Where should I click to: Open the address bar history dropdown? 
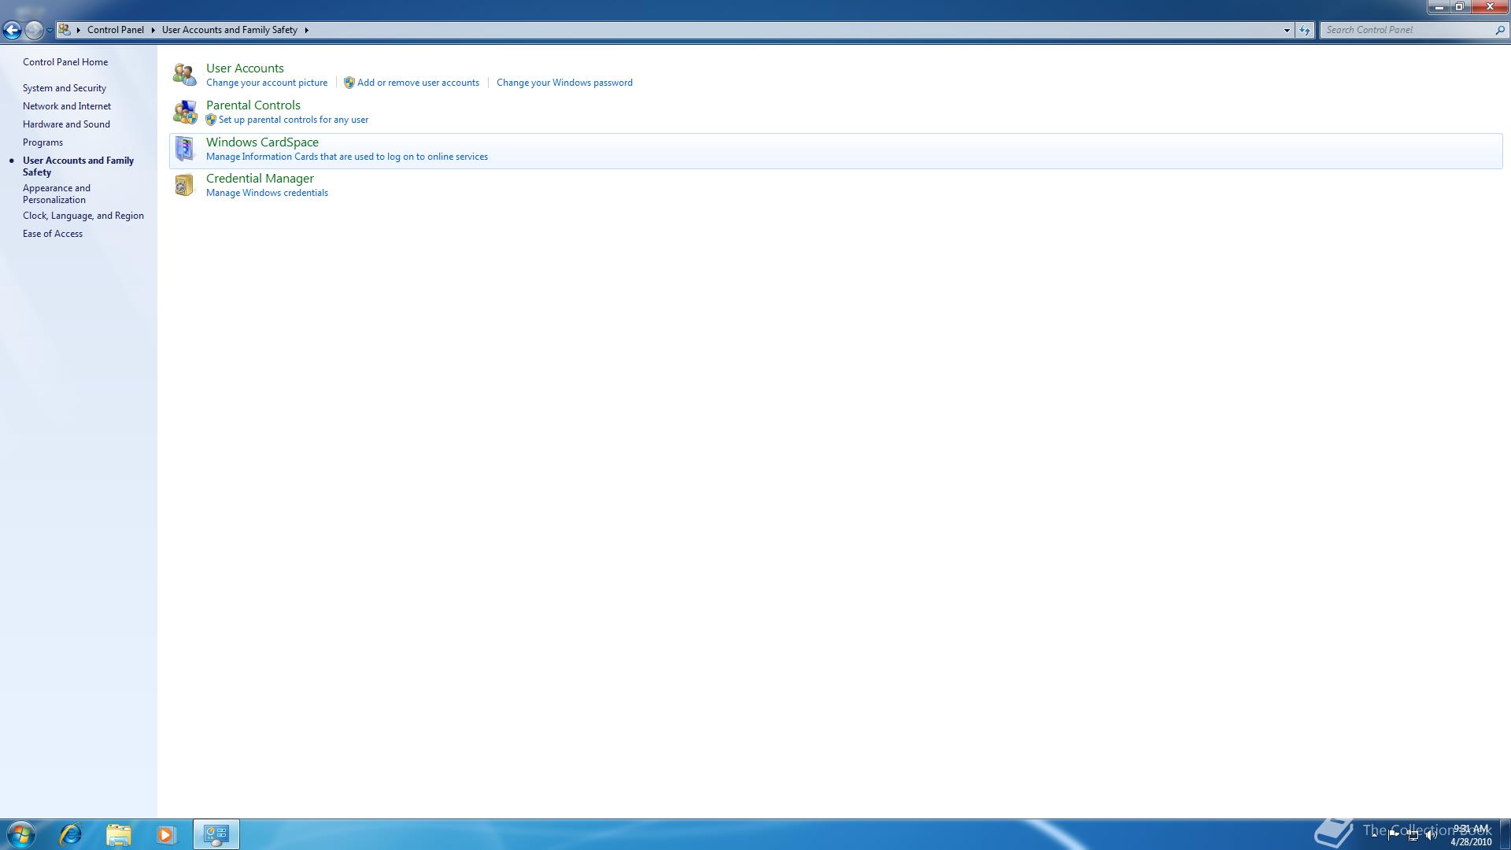(1287, 30)
